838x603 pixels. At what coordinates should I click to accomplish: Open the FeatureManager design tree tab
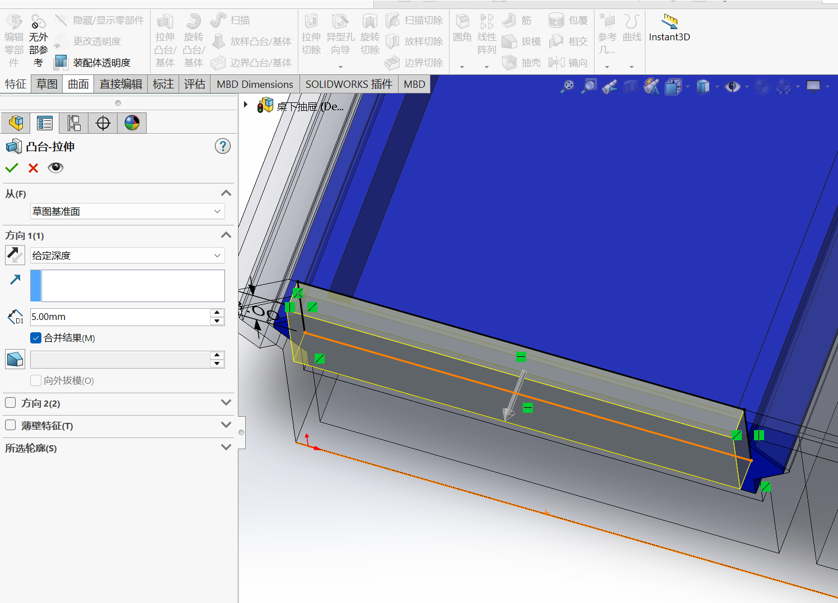pos(16,123)
